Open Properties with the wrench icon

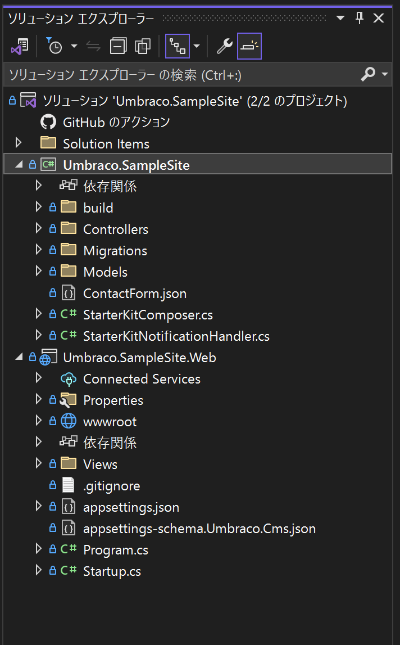click(224, 47)
